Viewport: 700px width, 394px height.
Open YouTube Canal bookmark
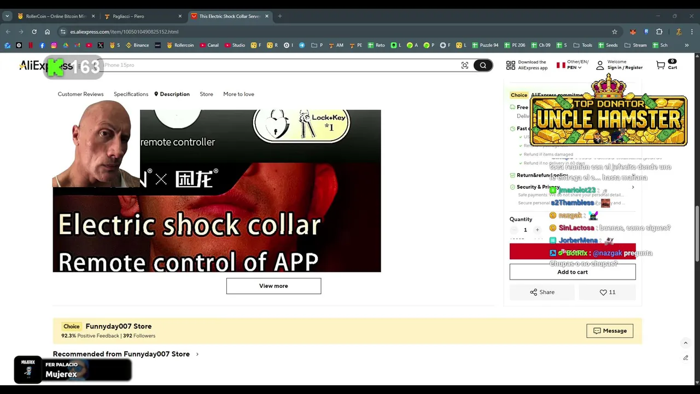[209, 45]
